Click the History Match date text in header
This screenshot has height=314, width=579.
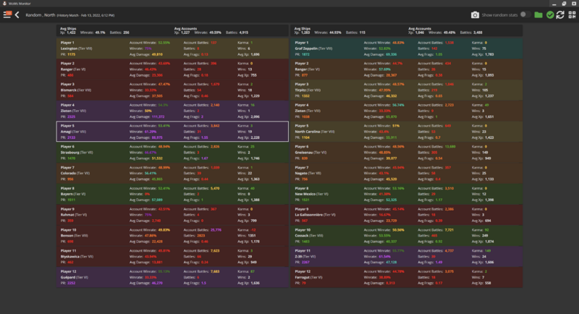click(85, 15)
